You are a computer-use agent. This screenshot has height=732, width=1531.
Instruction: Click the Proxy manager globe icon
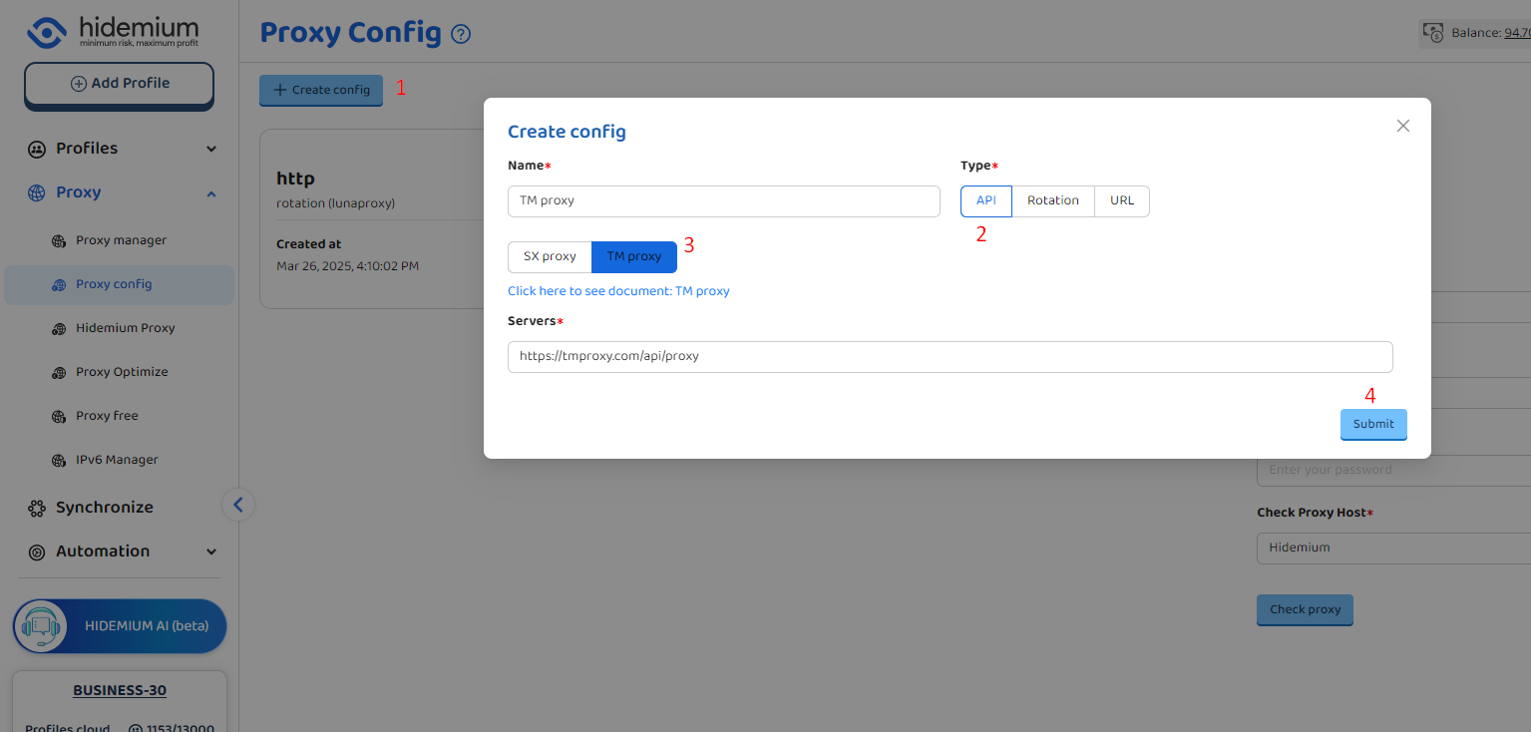59,240
